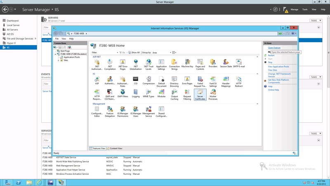Select the ASP feature icon
This screenshot has height=186, width=330.
pyautogui.click(x=97, y=80)
